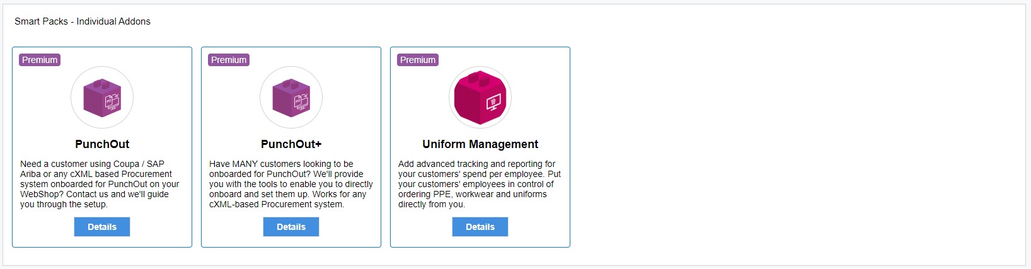Open Details for the PunchOut addon
The width and height of the screenshot is (1031, 269).
[x=102, y=227]
